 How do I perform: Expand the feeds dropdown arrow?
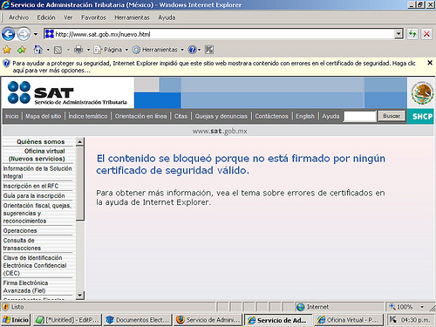coord(68,50)
